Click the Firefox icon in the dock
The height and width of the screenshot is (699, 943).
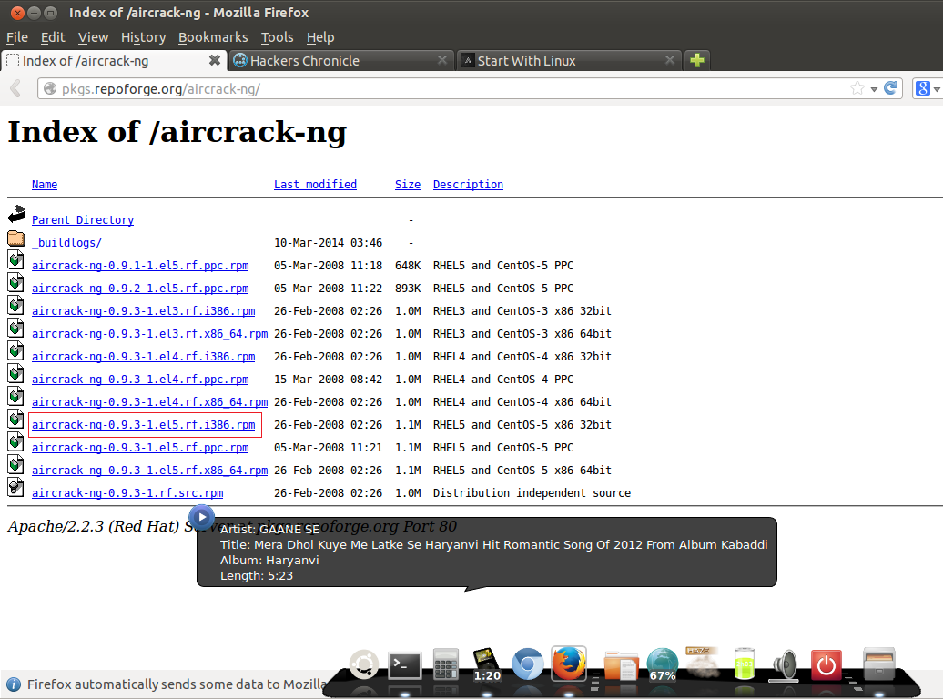tap(569, 664)
